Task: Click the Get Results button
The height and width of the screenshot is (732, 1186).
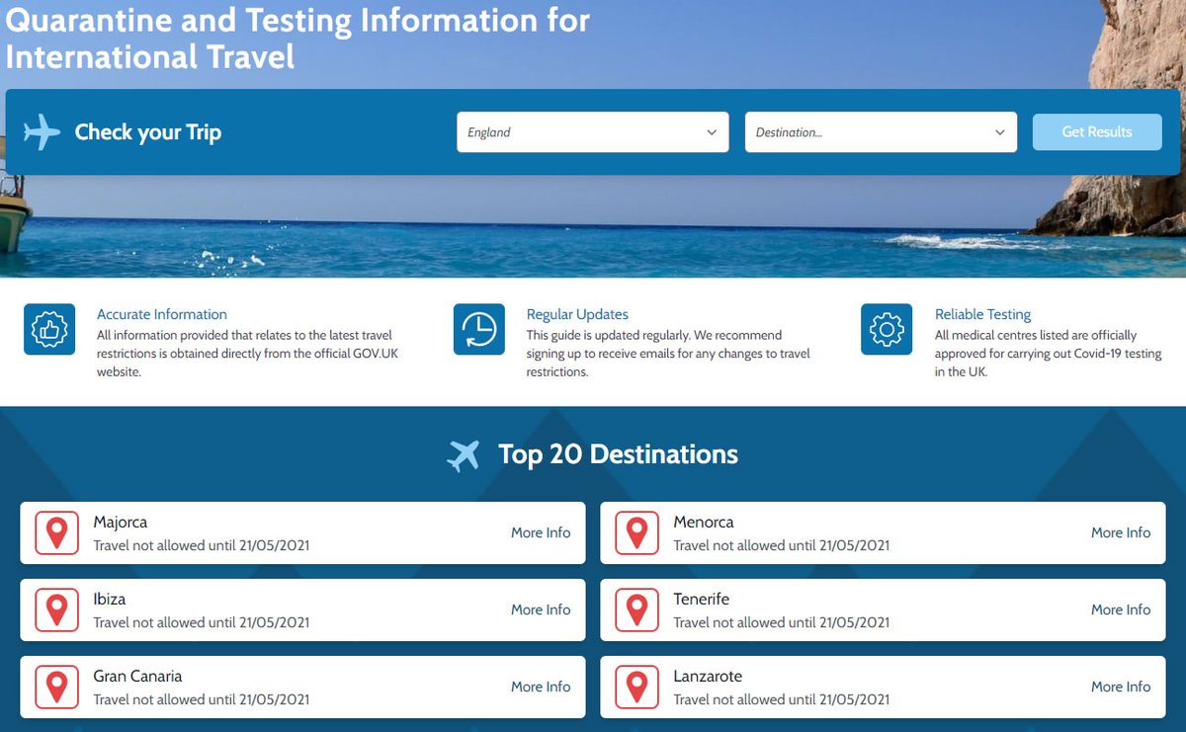Action: pos(1097,131)
